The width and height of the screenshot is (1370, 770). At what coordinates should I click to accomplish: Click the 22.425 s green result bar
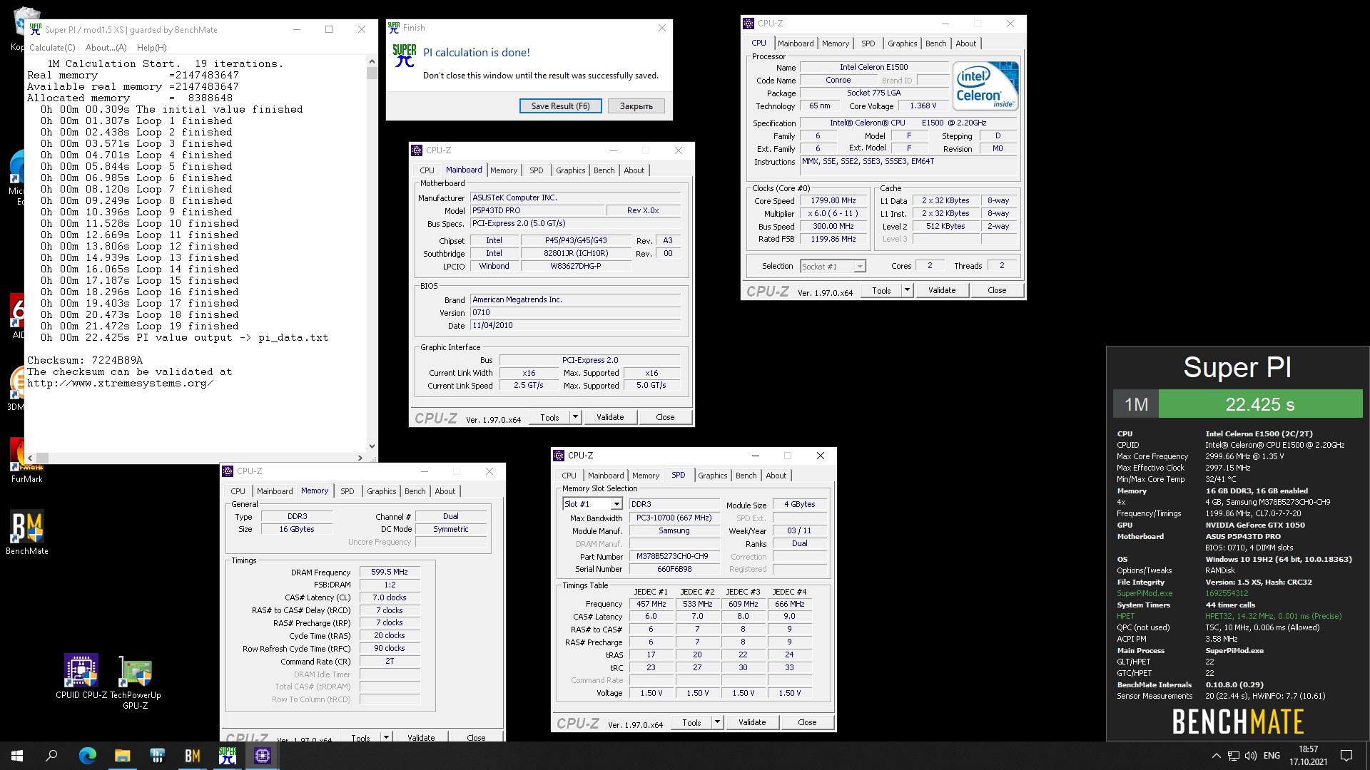(x=1260, y=404)
